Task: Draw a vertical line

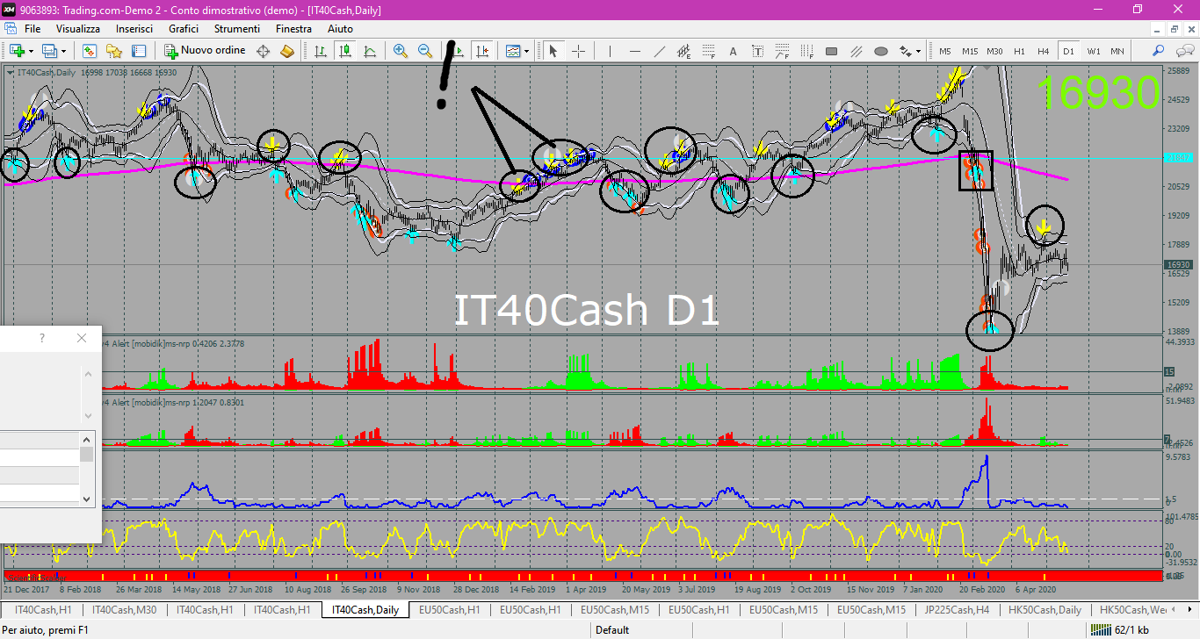Action: (611, 51)
